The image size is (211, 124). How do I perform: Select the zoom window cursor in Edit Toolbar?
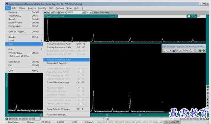(164, 51)
